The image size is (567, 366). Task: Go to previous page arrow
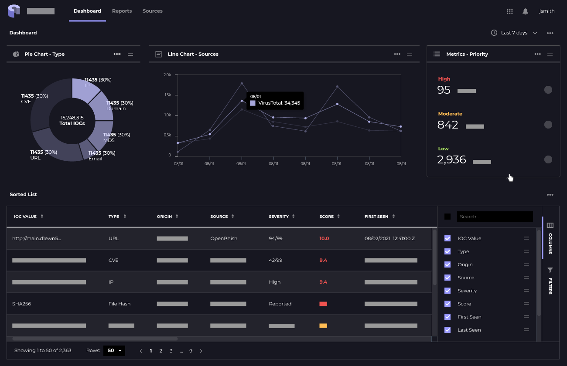(140, 351)
